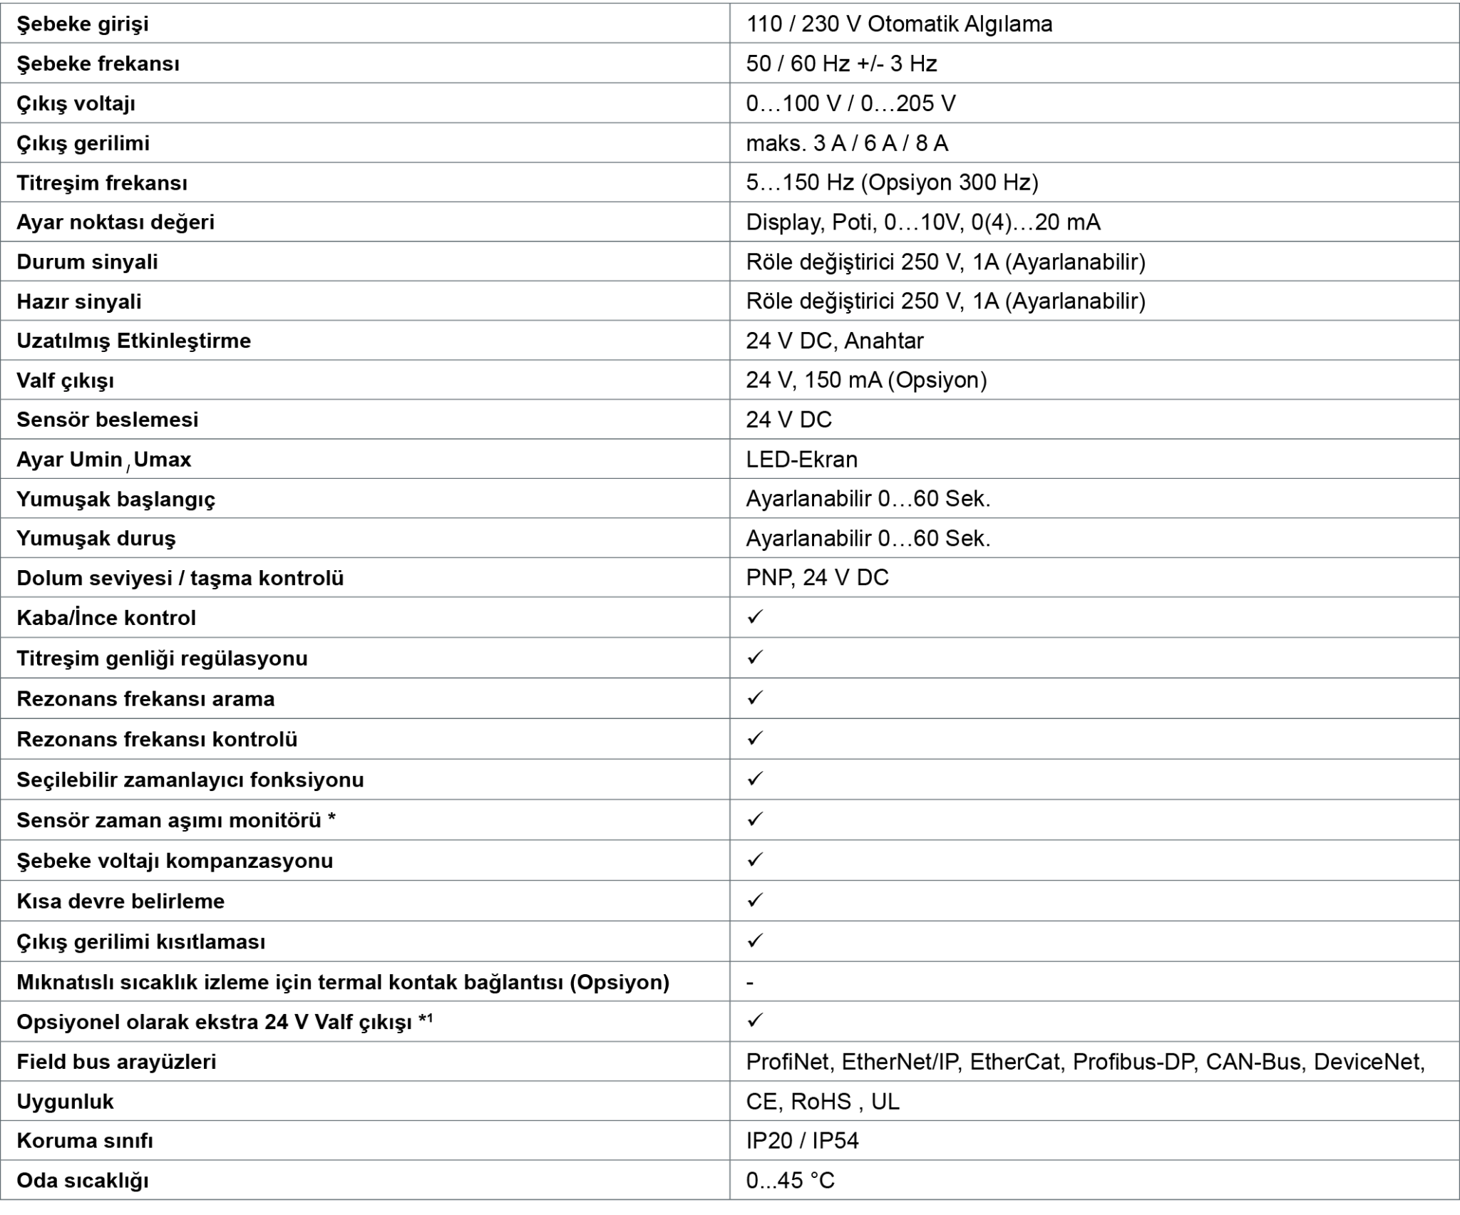The width and height of the screenshot is (1460, 1215).
Task: Click checkmark for Seçilebilir zamanlayıcı fonksiyonu
Action: [x=755, y=779]
